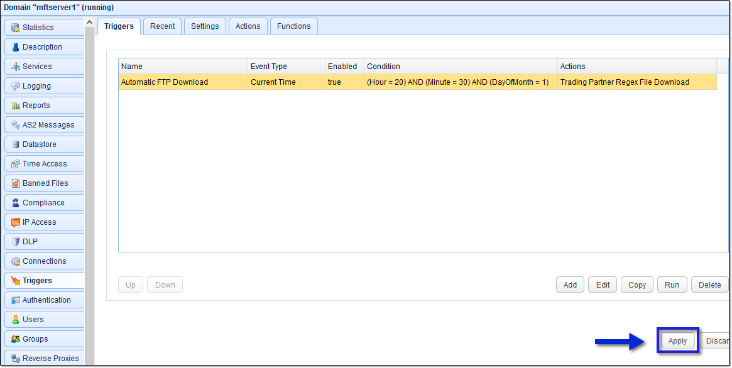Click the Reports chart icon
The height and width of the screenshot is (368, 732).
[x=16, y=106]
